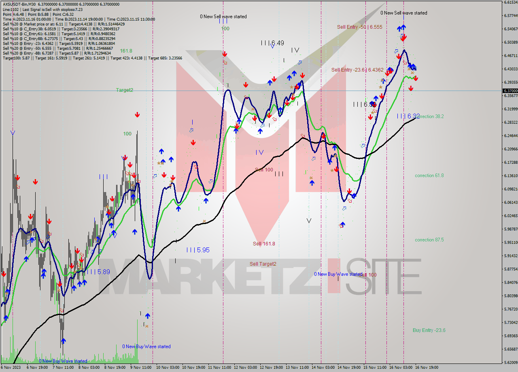Click the price axis label starting 5.9511
The image size is (518, 372).
(511, 243)
